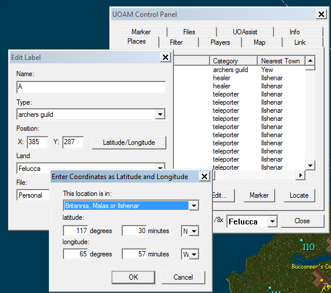Sort by Nearest Town column header
331x293 pixels.
coord(281,61)
